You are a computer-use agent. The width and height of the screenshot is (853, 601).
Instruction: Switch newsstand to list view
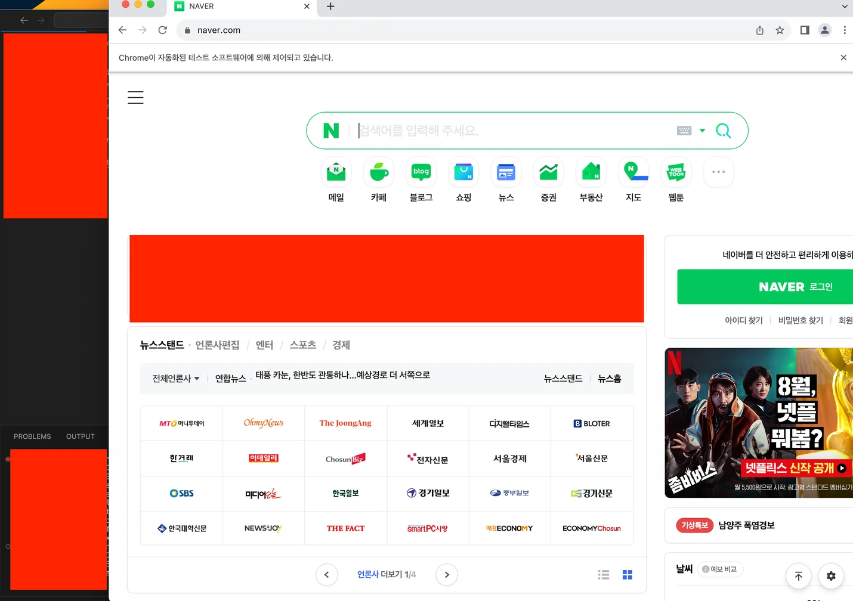point(604,575)
